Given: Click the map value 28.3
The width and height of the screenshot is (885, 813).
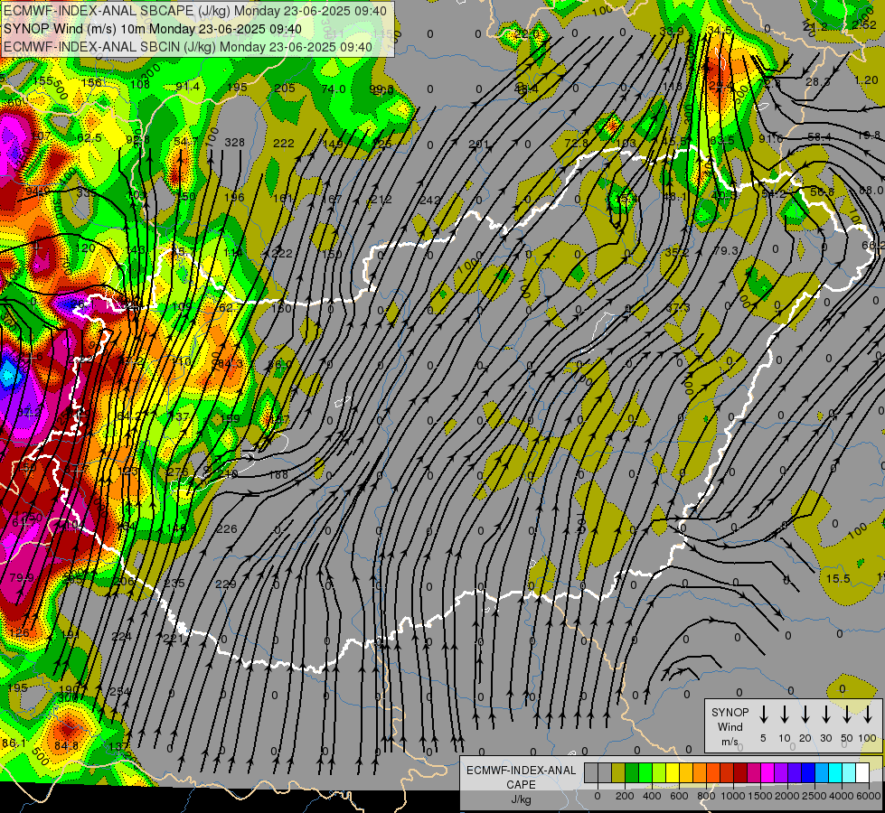Looking at the screenshot, I should coord(818,82).
